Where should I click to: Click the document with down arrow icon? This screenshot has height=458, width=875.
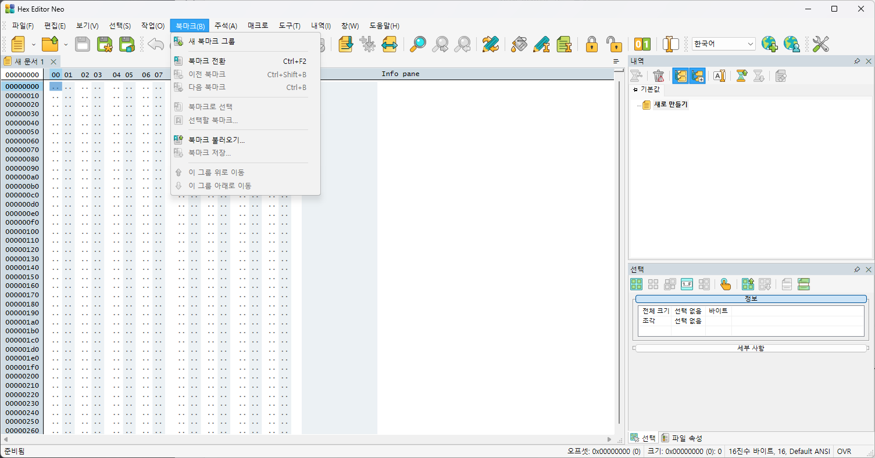(346, 44)
